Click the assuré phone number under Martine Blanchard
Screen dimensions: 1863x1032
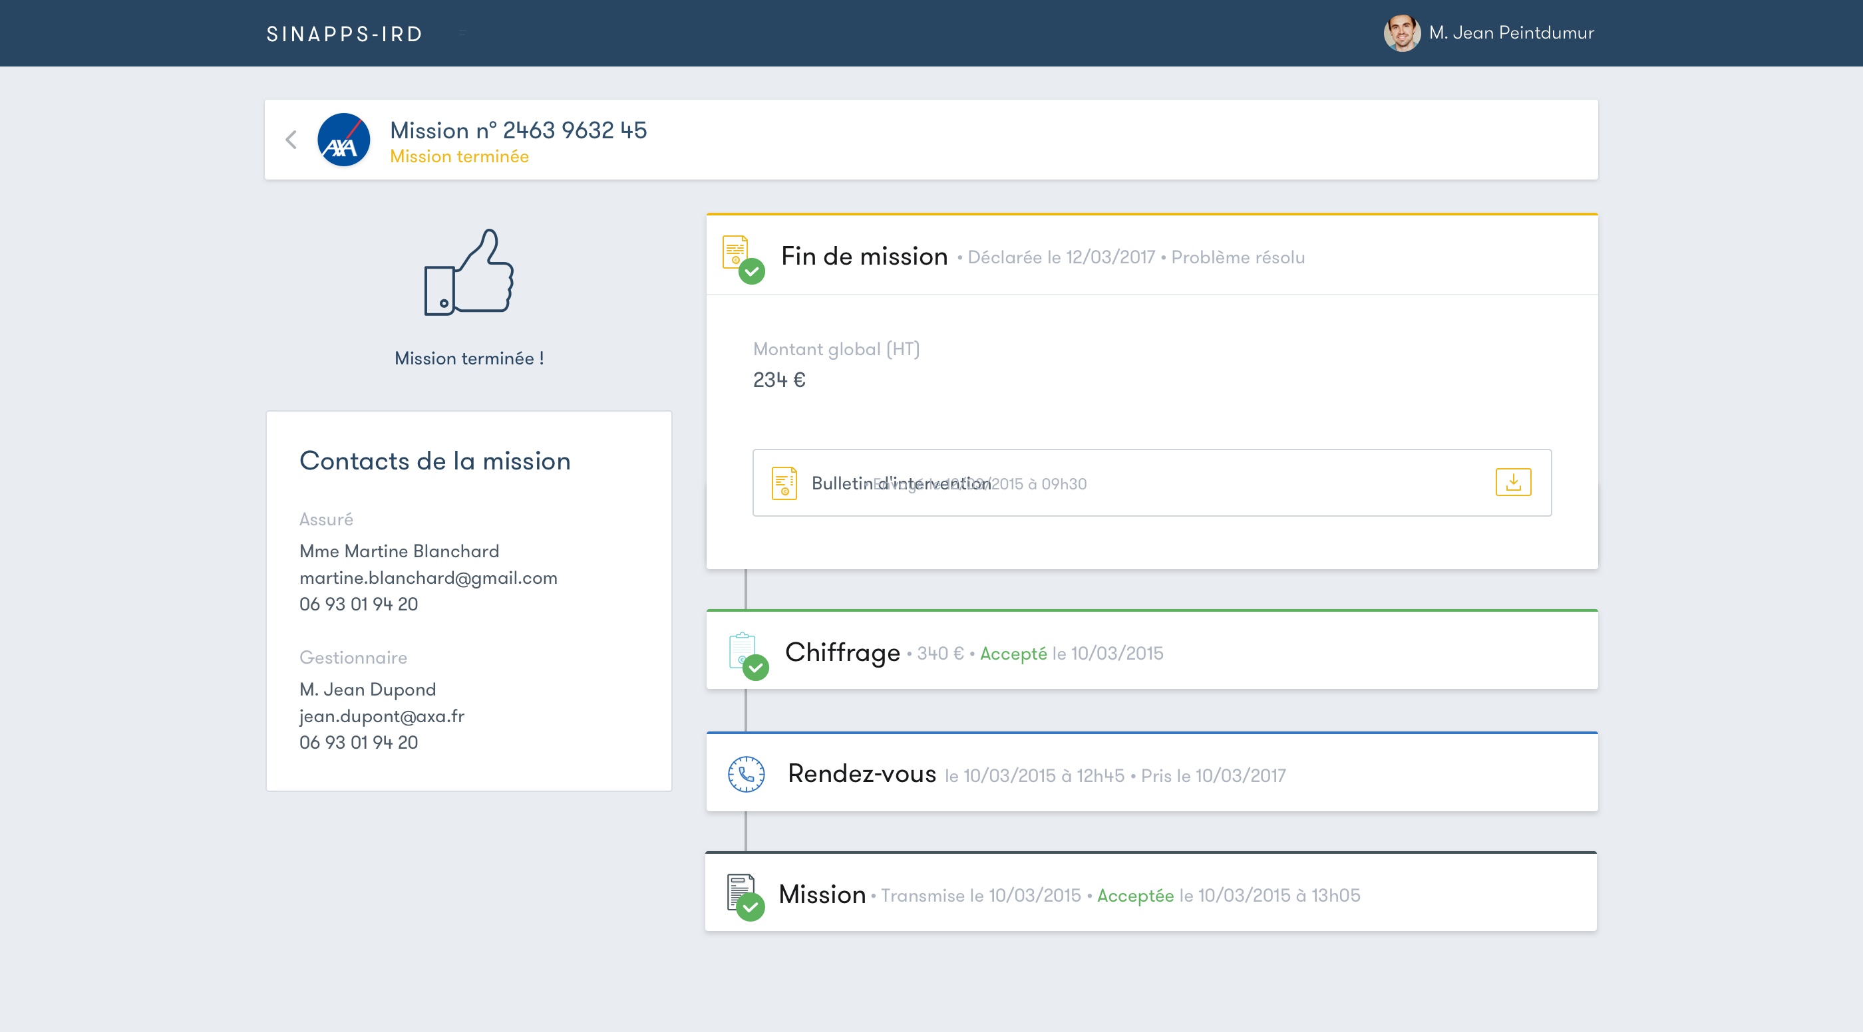coord(359,604)
